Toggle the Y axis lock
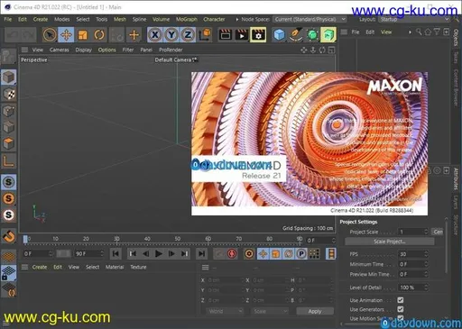 [x=171, y=35]
